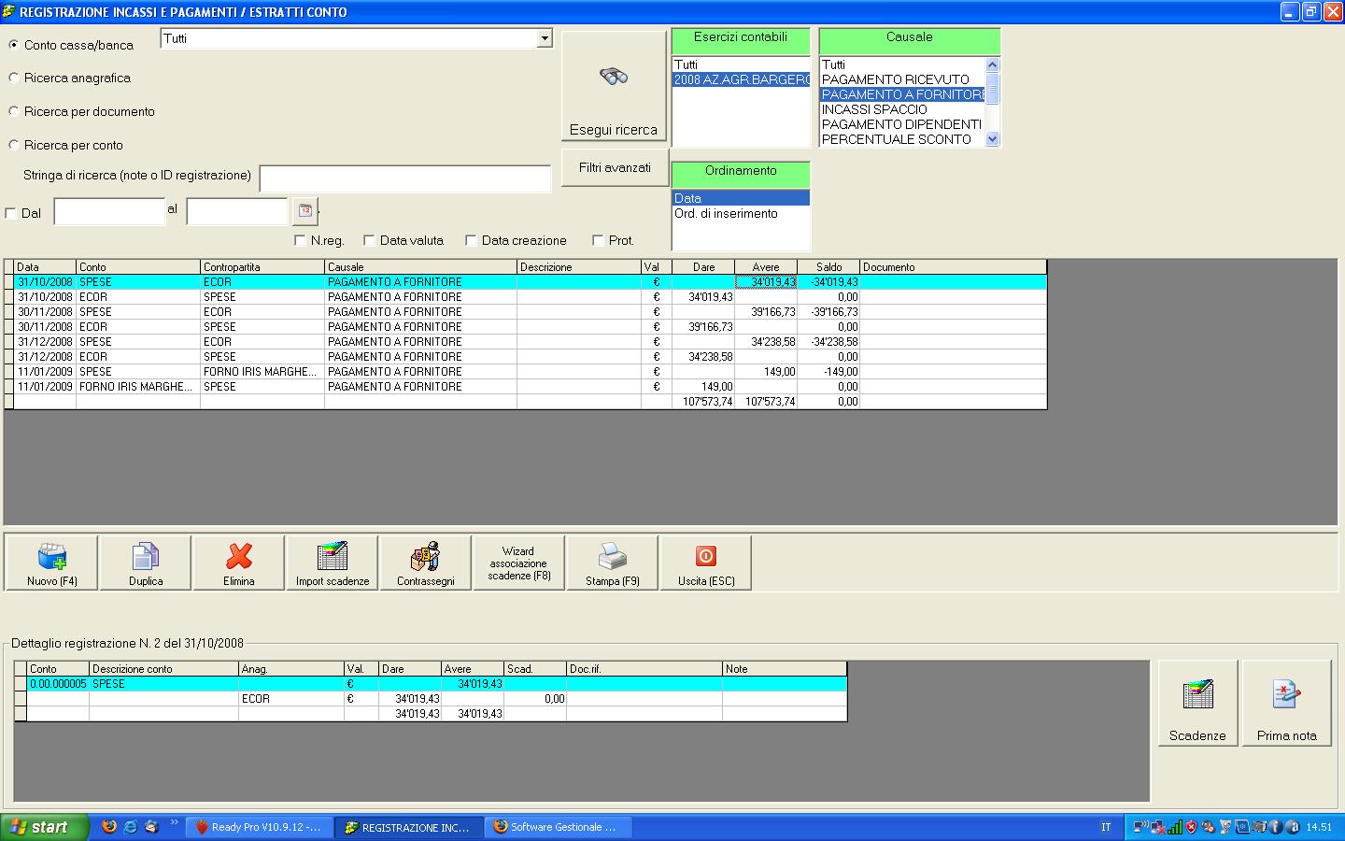Click the Dal start date field
This screenshot has width=1345, height=841.
[109, 211]
